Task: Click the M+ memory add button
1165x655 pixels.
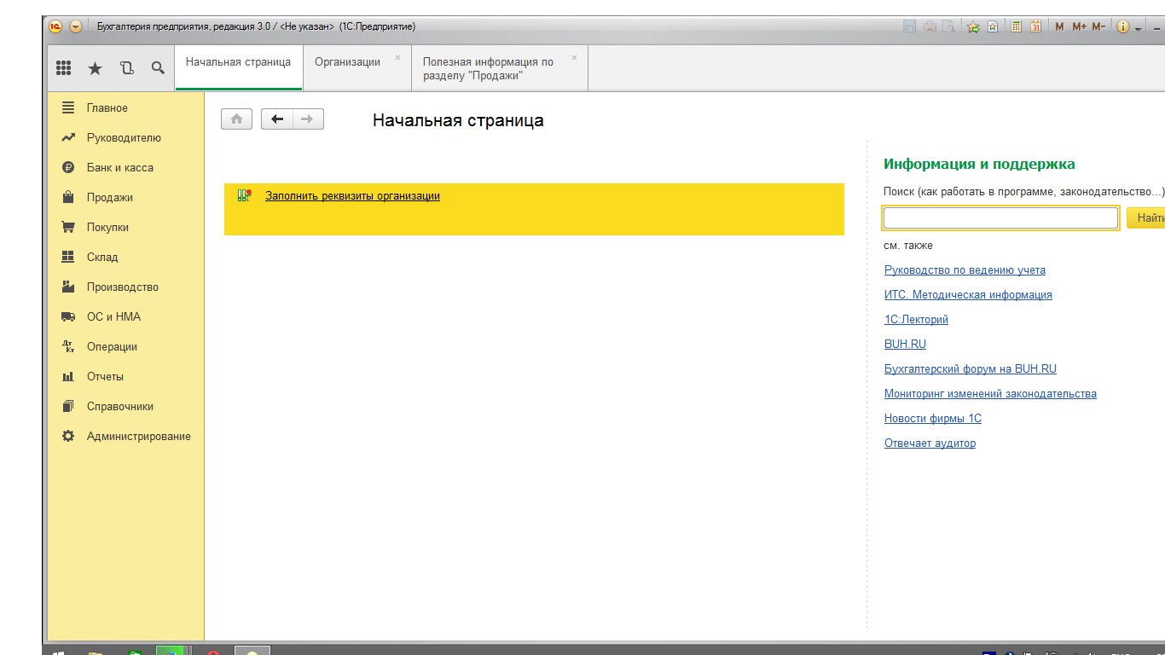Action: 1080,26
